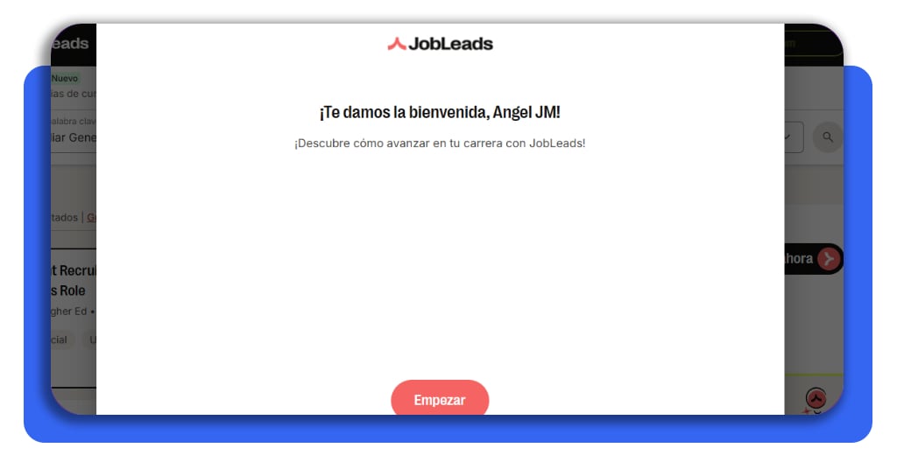897x469 pixels.
Task: Click the "gher Ed" company text
Action: click(69, 311)
